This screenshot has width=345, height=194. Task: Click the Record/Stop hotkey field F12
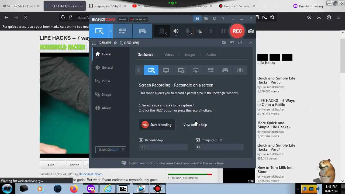(163, 147)
